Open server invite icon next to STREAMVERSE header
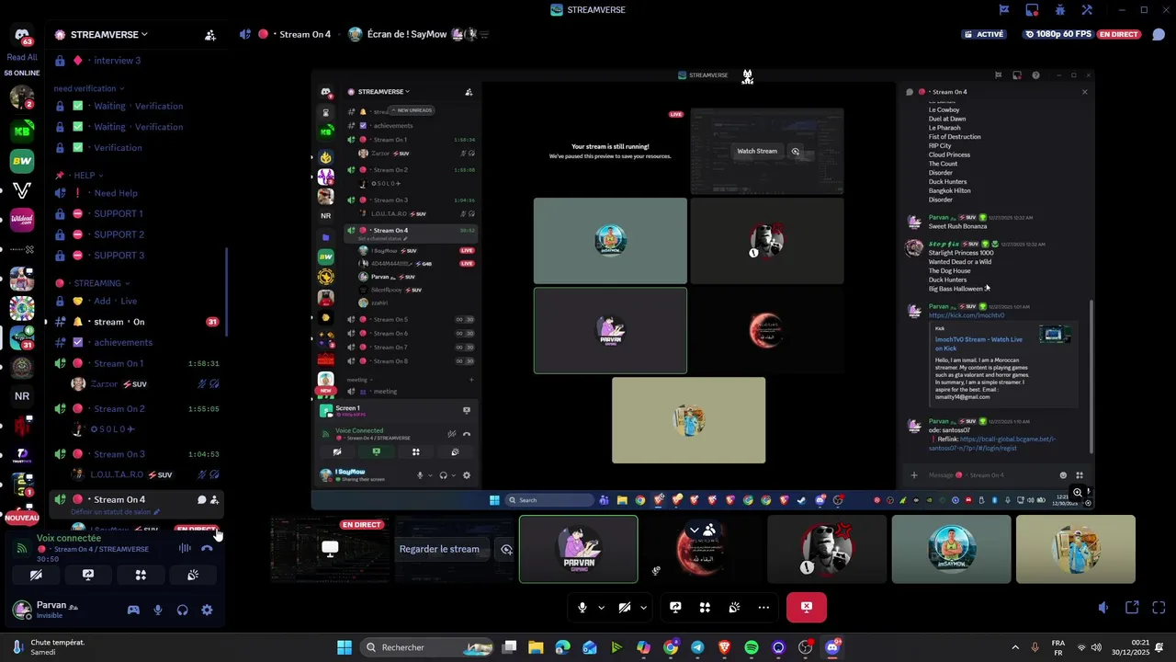 (x=210, y=35)
